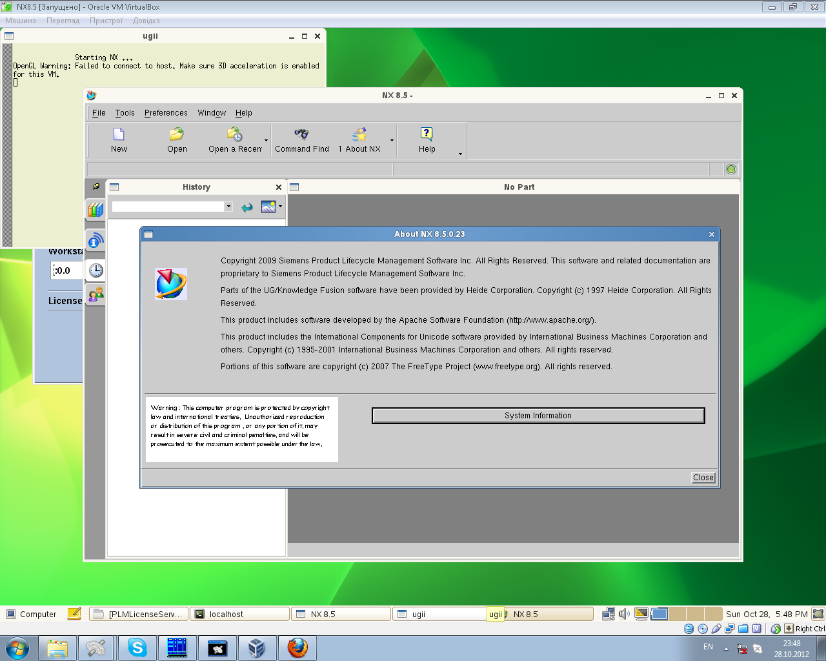Open Firefox from the Windows taskbar

coord(297,647)
